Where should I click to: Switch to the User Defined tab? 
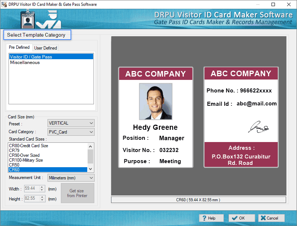tap(45, 48)
